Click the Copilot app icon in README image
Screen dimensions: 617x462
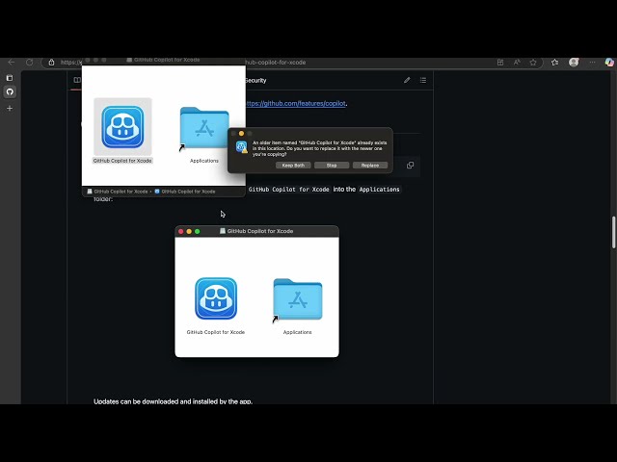tap(216, 298)
